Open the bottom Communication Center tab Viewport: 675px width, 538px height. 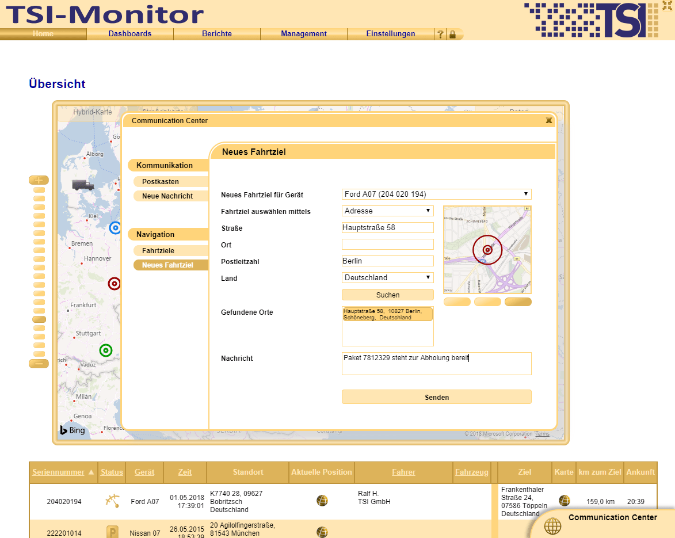click(x=602, y=524)
